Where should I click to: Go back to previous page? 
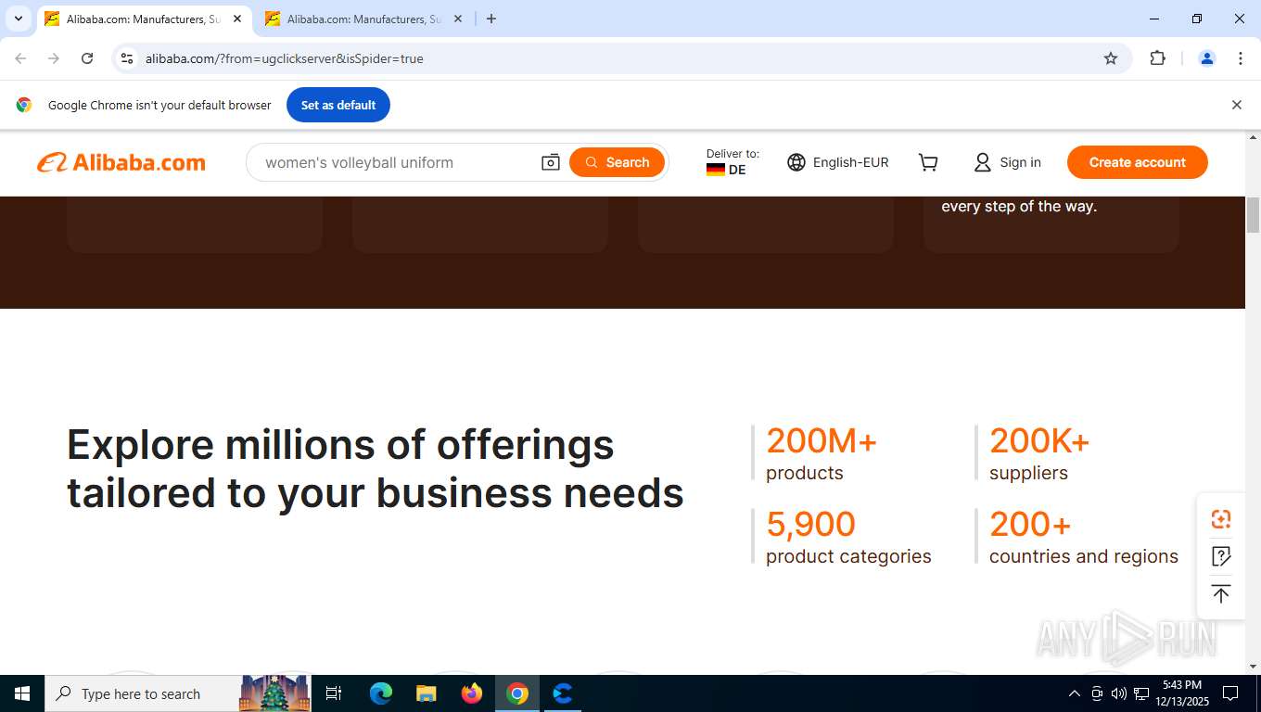[20, 58]
